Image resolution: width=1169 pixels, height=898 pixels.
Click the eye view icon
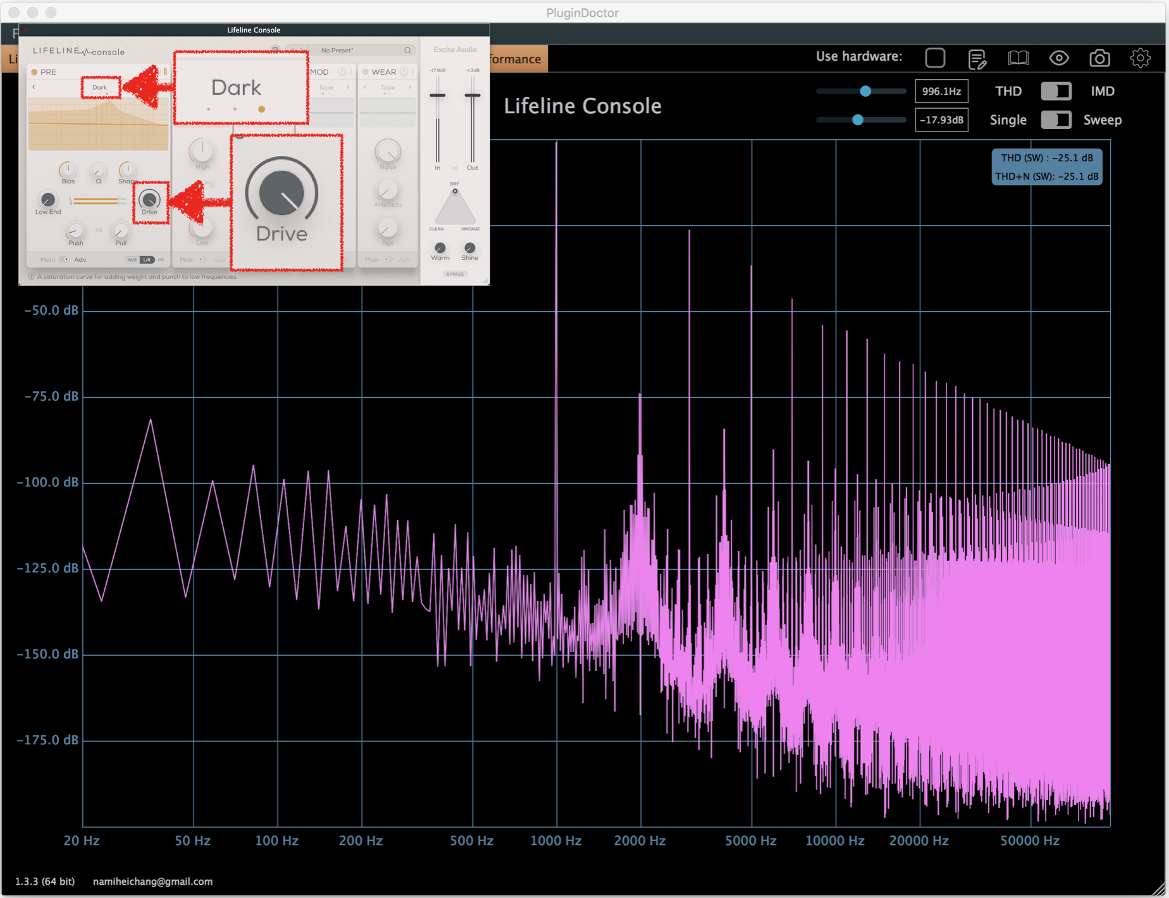click(x=1059, y=58)
